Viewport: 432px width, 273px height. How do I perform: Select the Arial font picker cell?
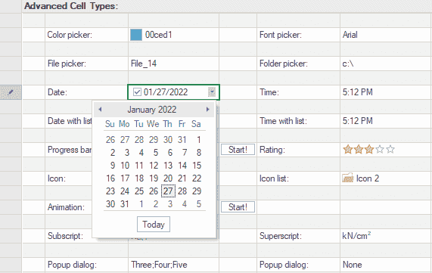point(386,35)
